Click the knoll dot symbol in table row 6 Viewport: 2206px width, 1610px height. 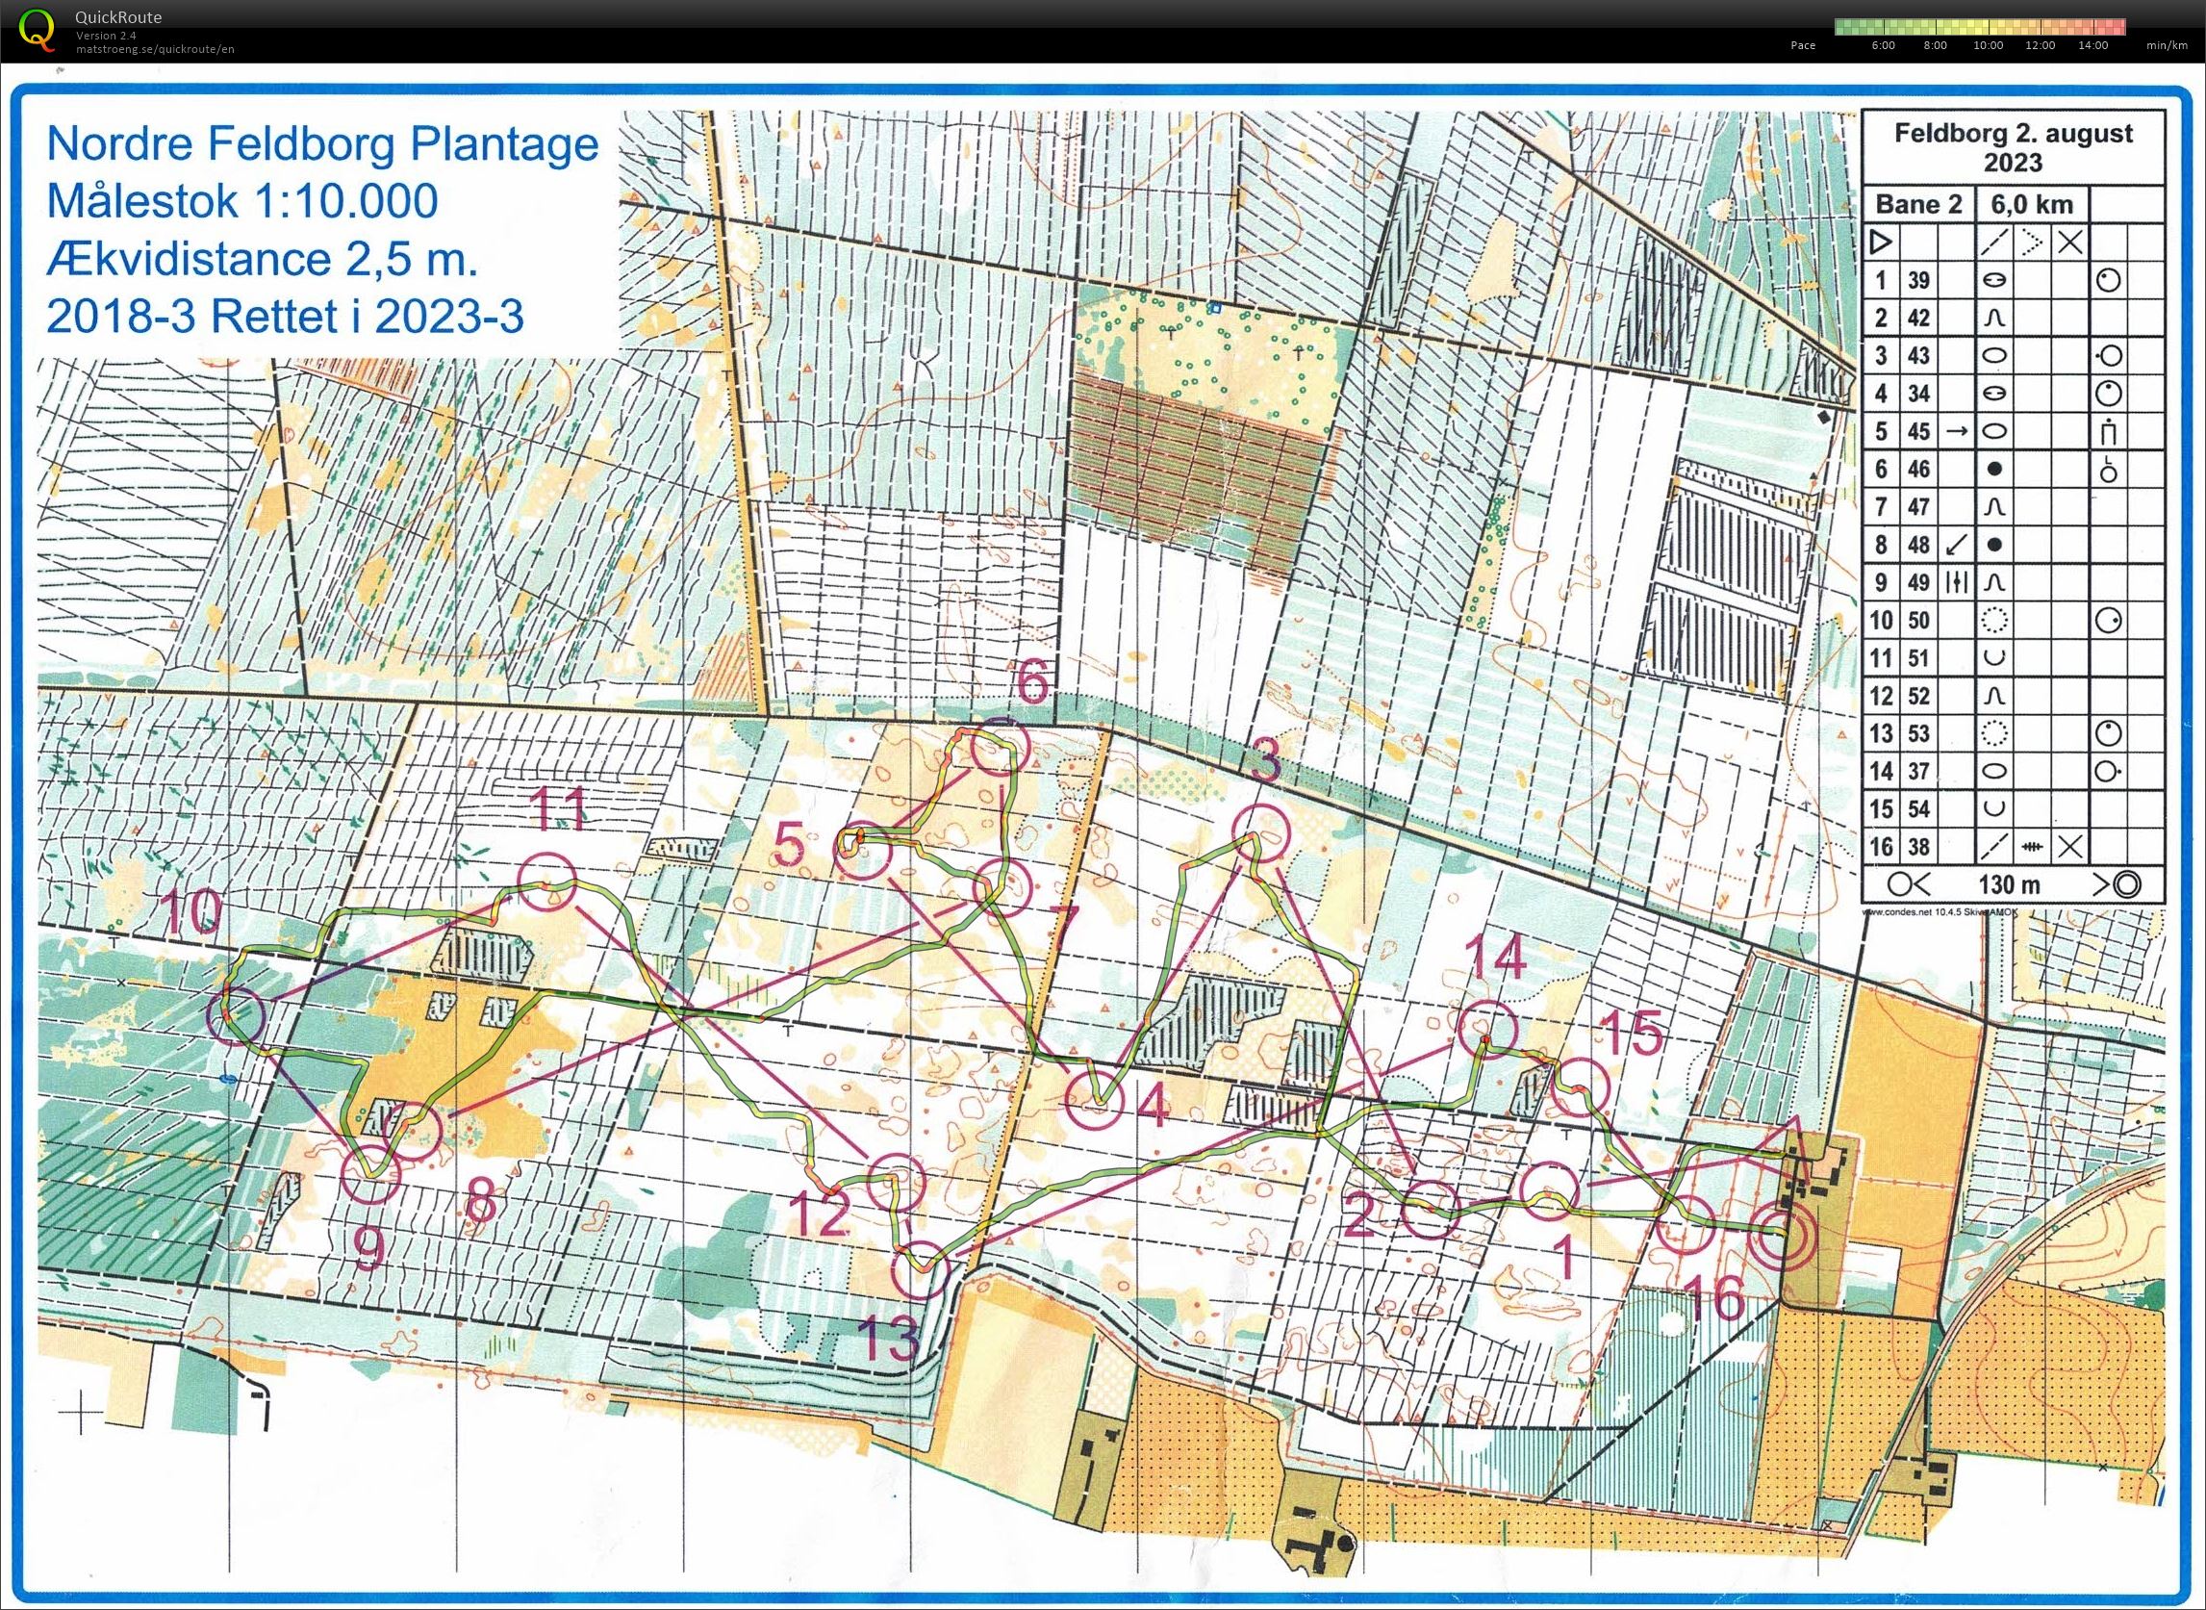pos(1994,469)
